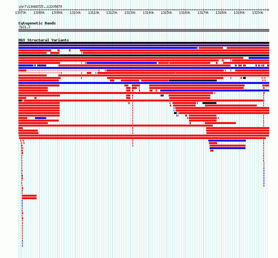
Task: Select the purple full-width variant bar
Action: [x=144, y=45]
